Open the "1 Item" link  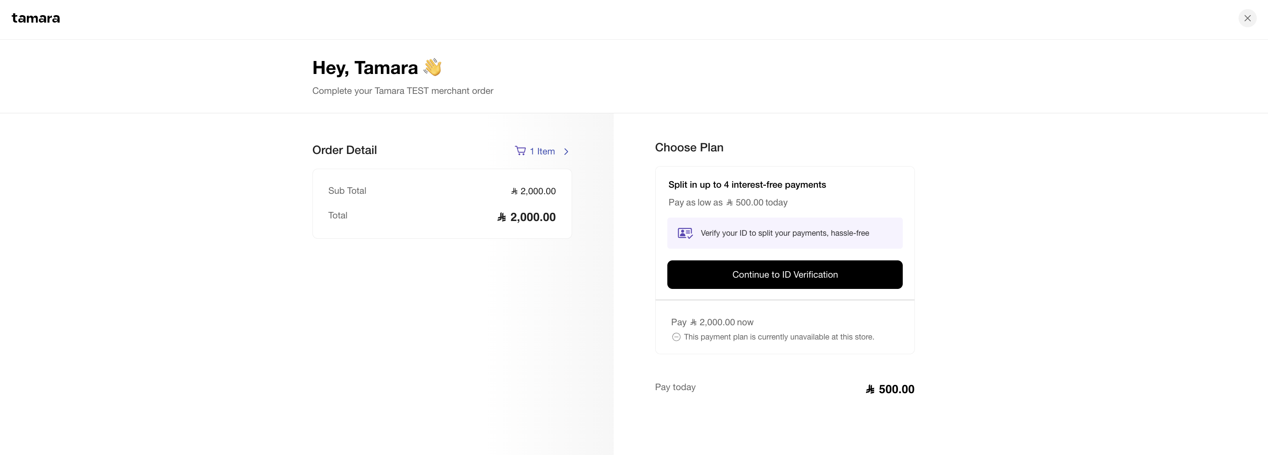point(542,151)
